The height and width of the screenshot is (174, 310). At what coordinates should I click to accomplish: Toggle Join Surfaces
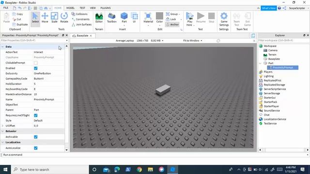81,25
